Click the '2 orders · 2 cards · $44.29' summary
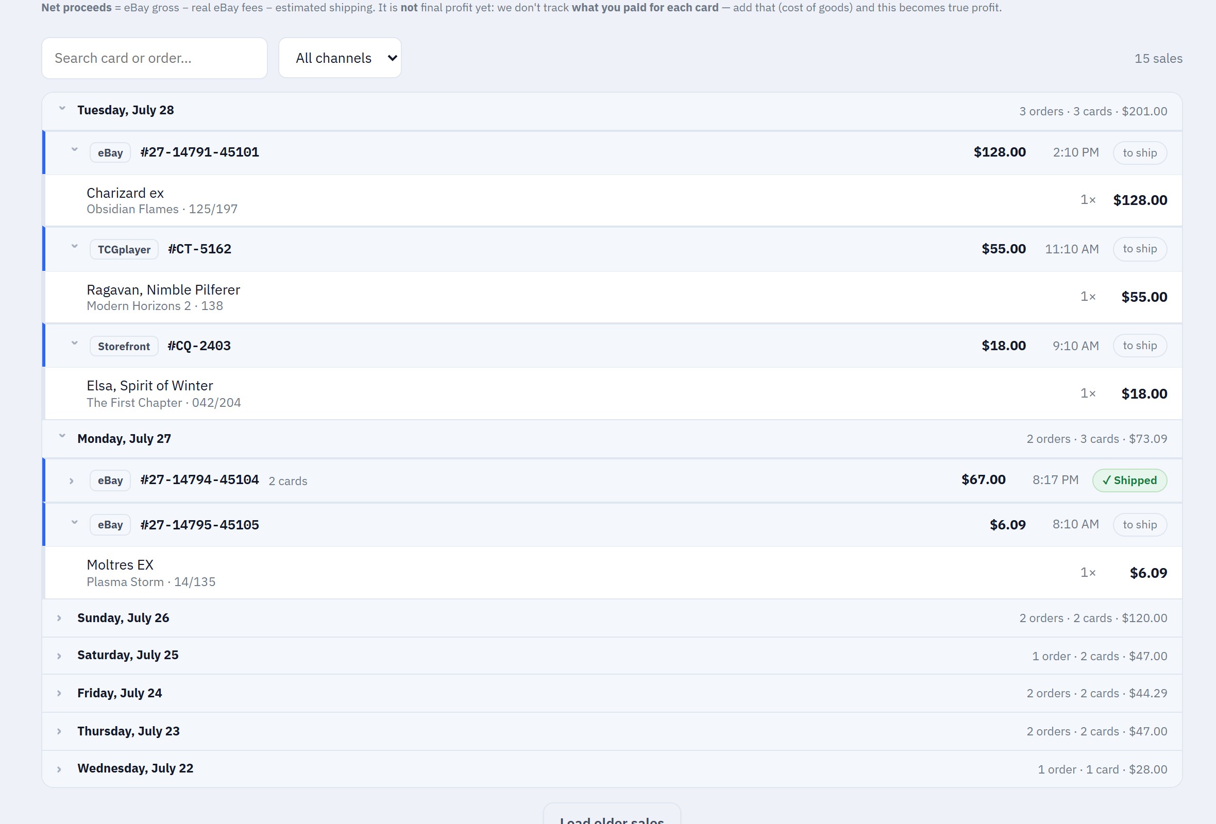Image resolution: width=1216 pixels, height=824 pixels. (x=1096, y=693)
